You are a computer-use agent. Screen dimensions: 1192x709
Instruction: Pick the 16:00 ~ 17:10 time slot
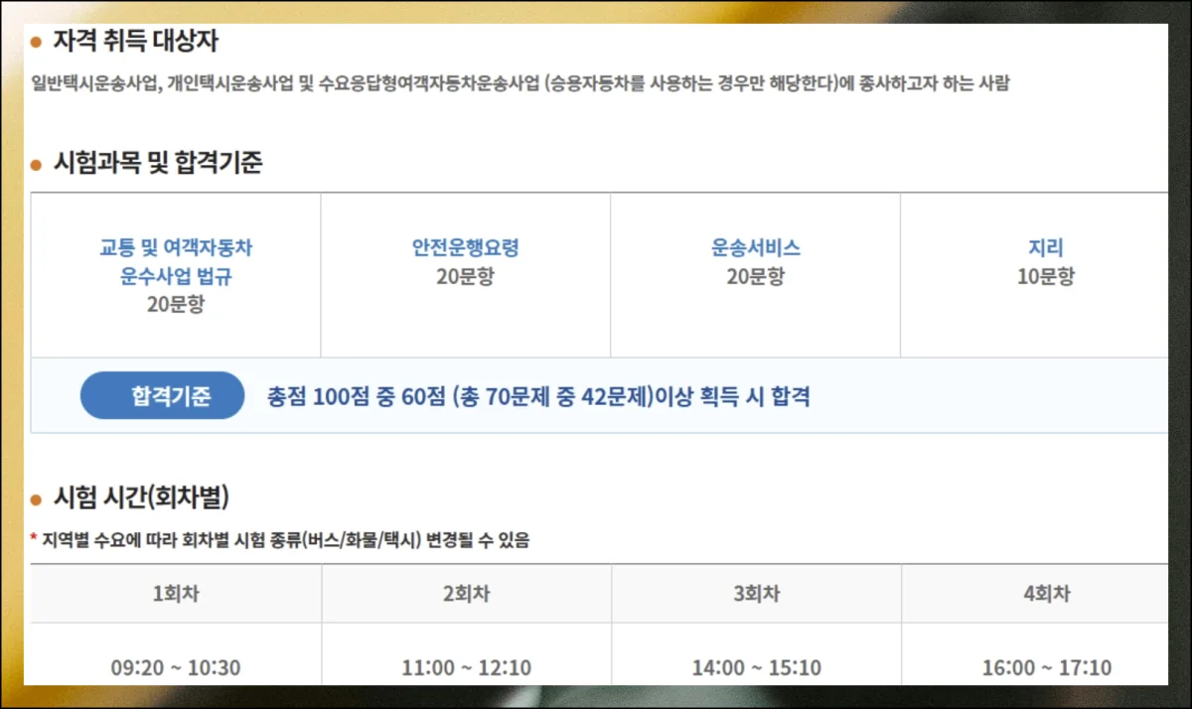[x=1046, y=667]
